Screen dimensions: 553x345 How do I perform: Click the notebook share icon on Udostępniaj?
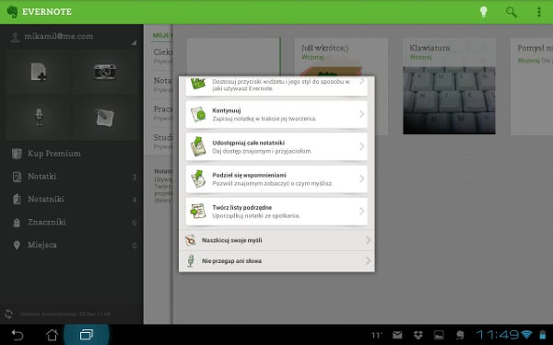198,146
